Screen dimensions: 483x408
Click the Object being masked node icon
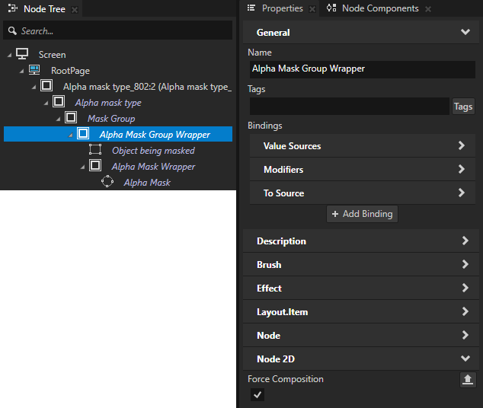95,150
